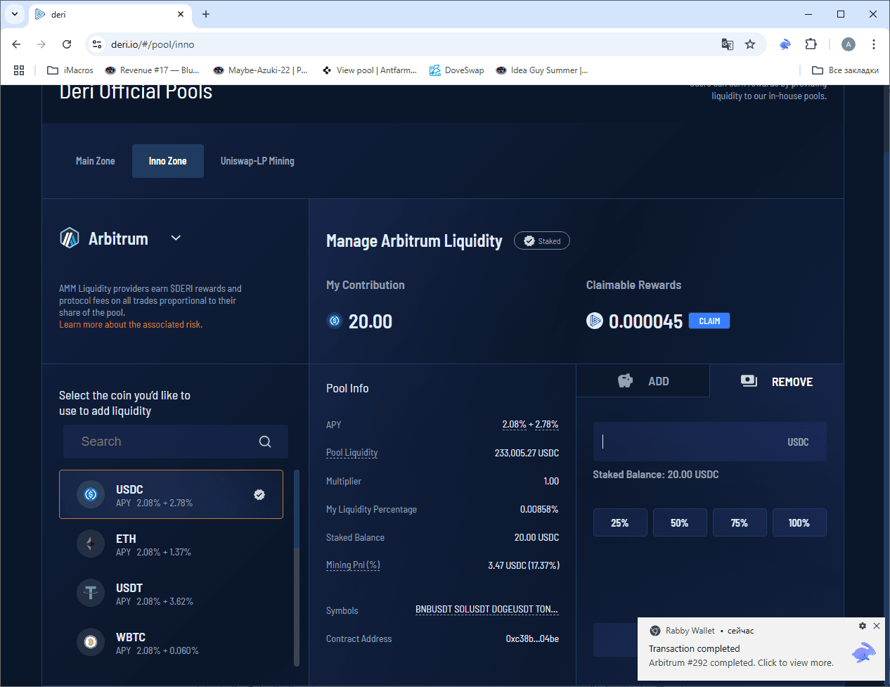This screenshot has width=890, height=687.
Task: Close the Rabby Wallet notification
Action: [877, 626]
